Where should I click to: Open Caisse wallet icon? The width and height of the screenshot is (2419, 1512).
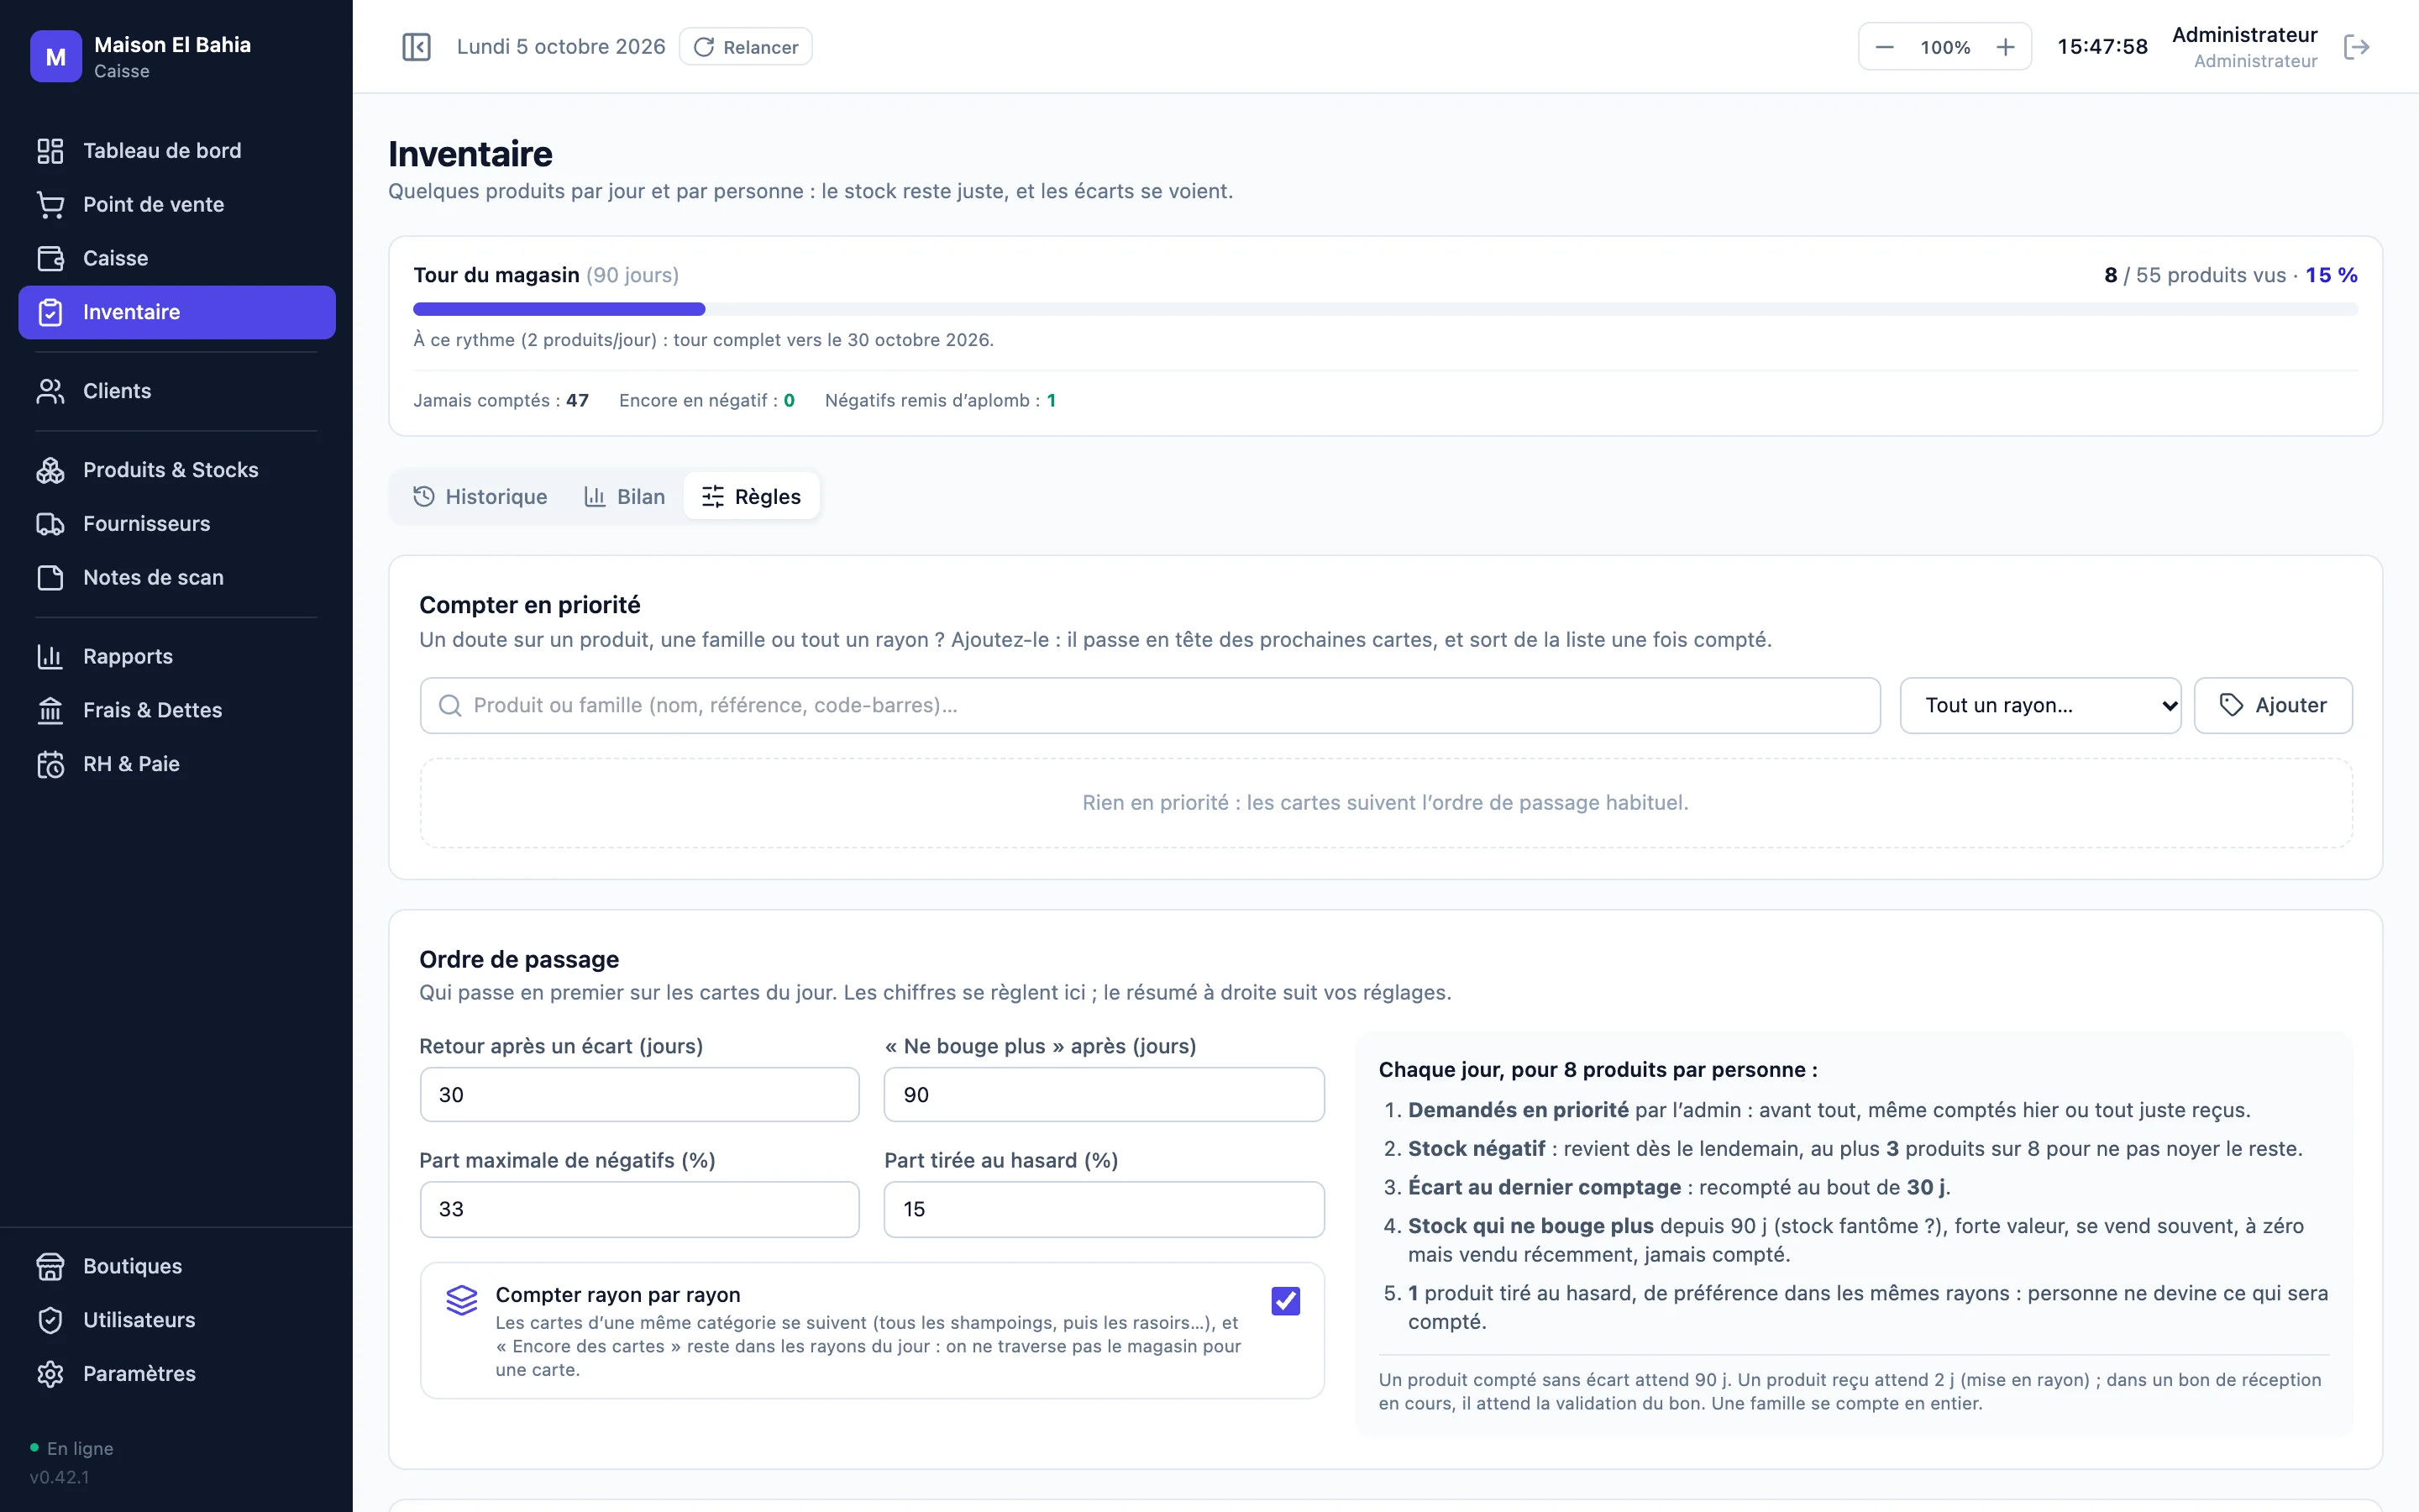tap(50, 258)
